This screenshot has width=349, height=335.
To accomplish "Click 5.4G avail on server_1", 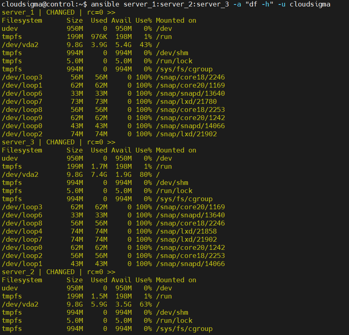I will pos(123,45).
